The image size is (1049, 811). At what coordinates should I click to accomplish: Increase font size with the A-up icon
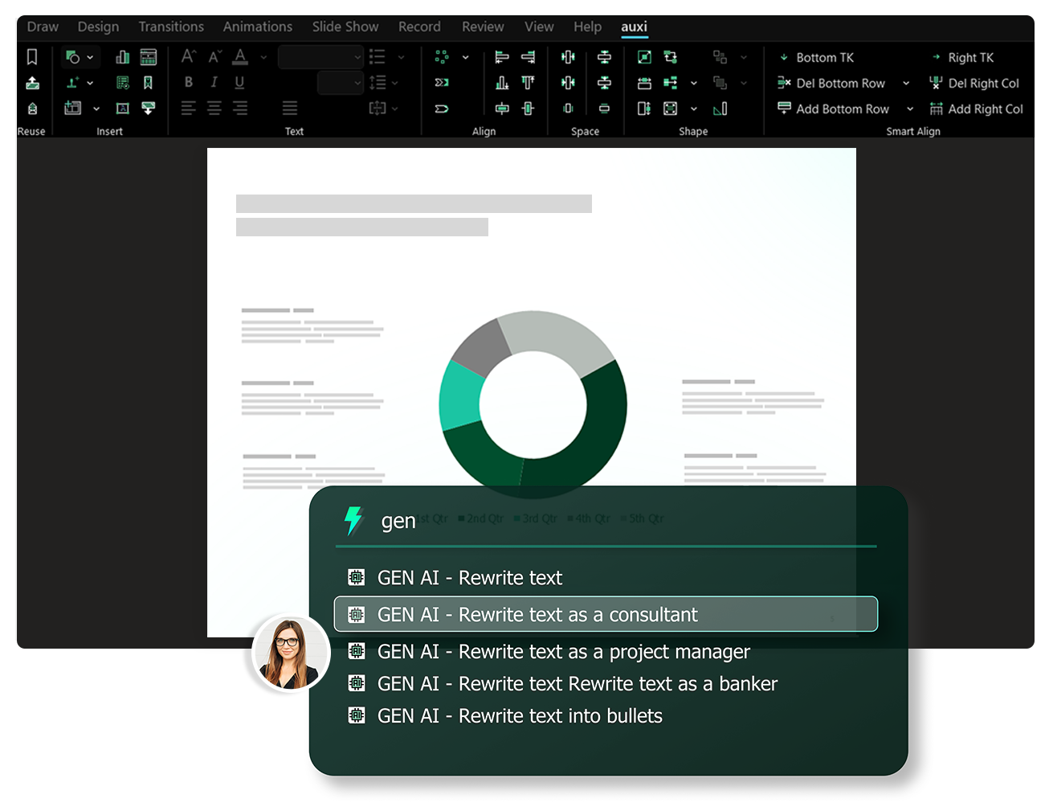188,56
